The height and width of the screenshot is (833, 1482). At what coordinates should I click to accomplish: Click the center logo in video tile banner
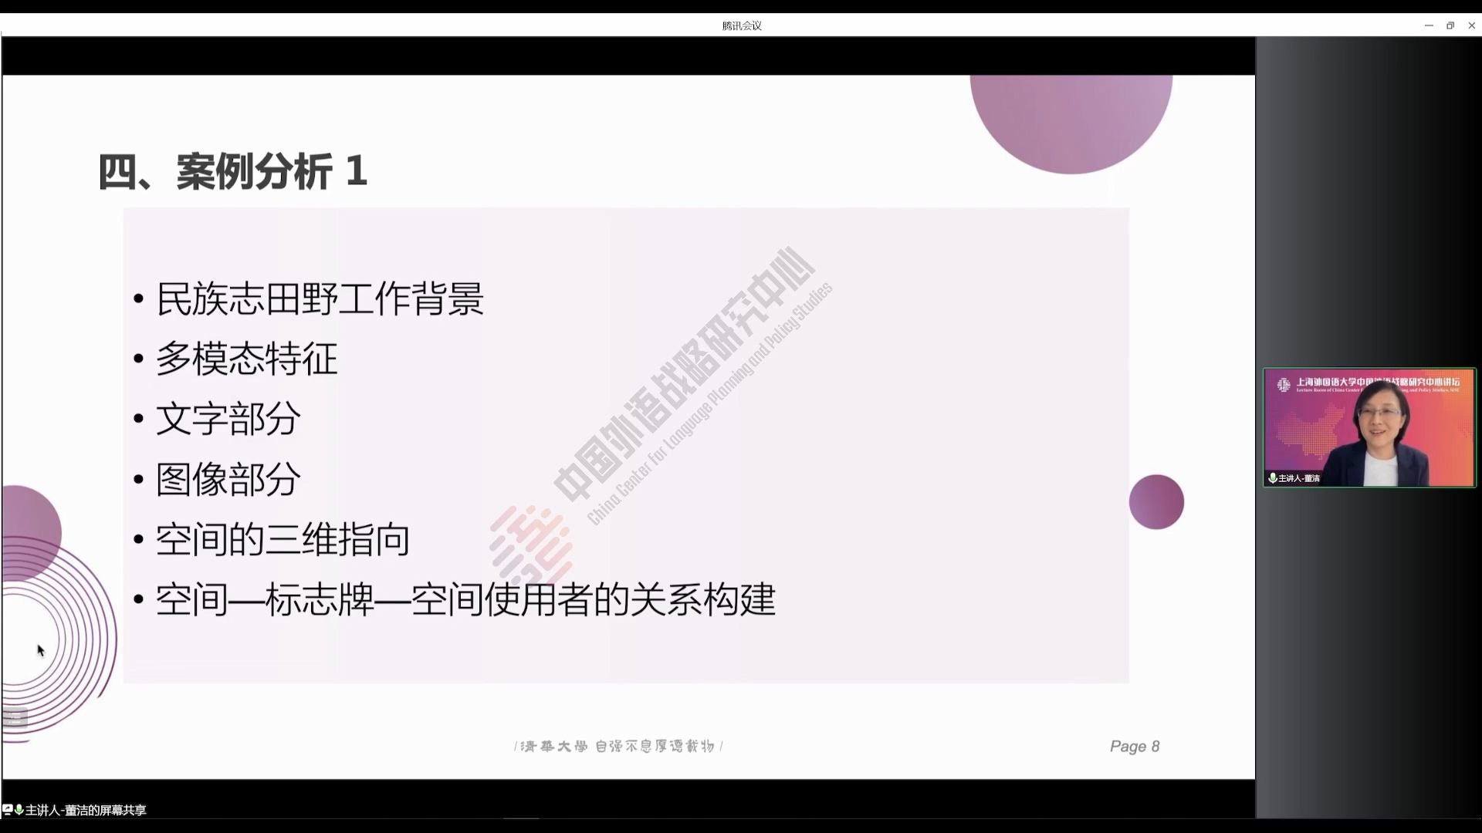[1283, 384]
